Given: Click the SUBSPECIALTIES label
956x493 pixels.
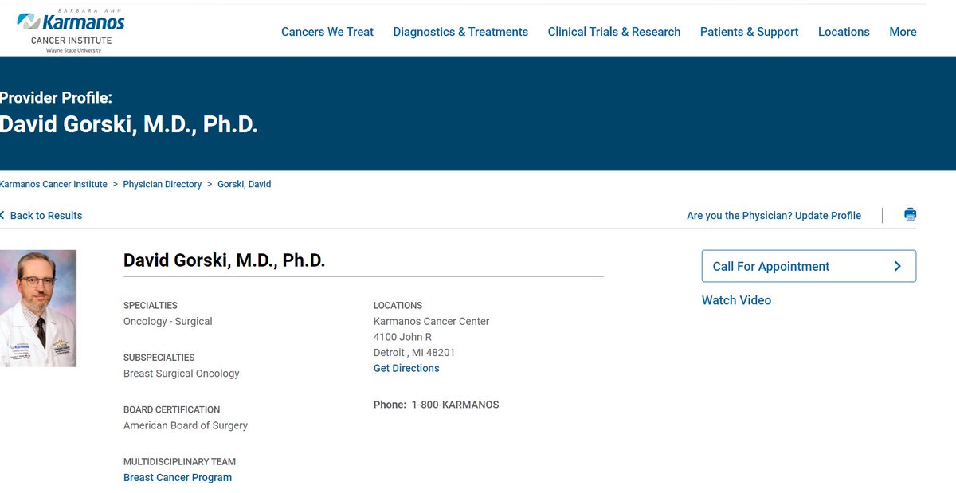Looking at the screenshot, I should click(159, 358).
